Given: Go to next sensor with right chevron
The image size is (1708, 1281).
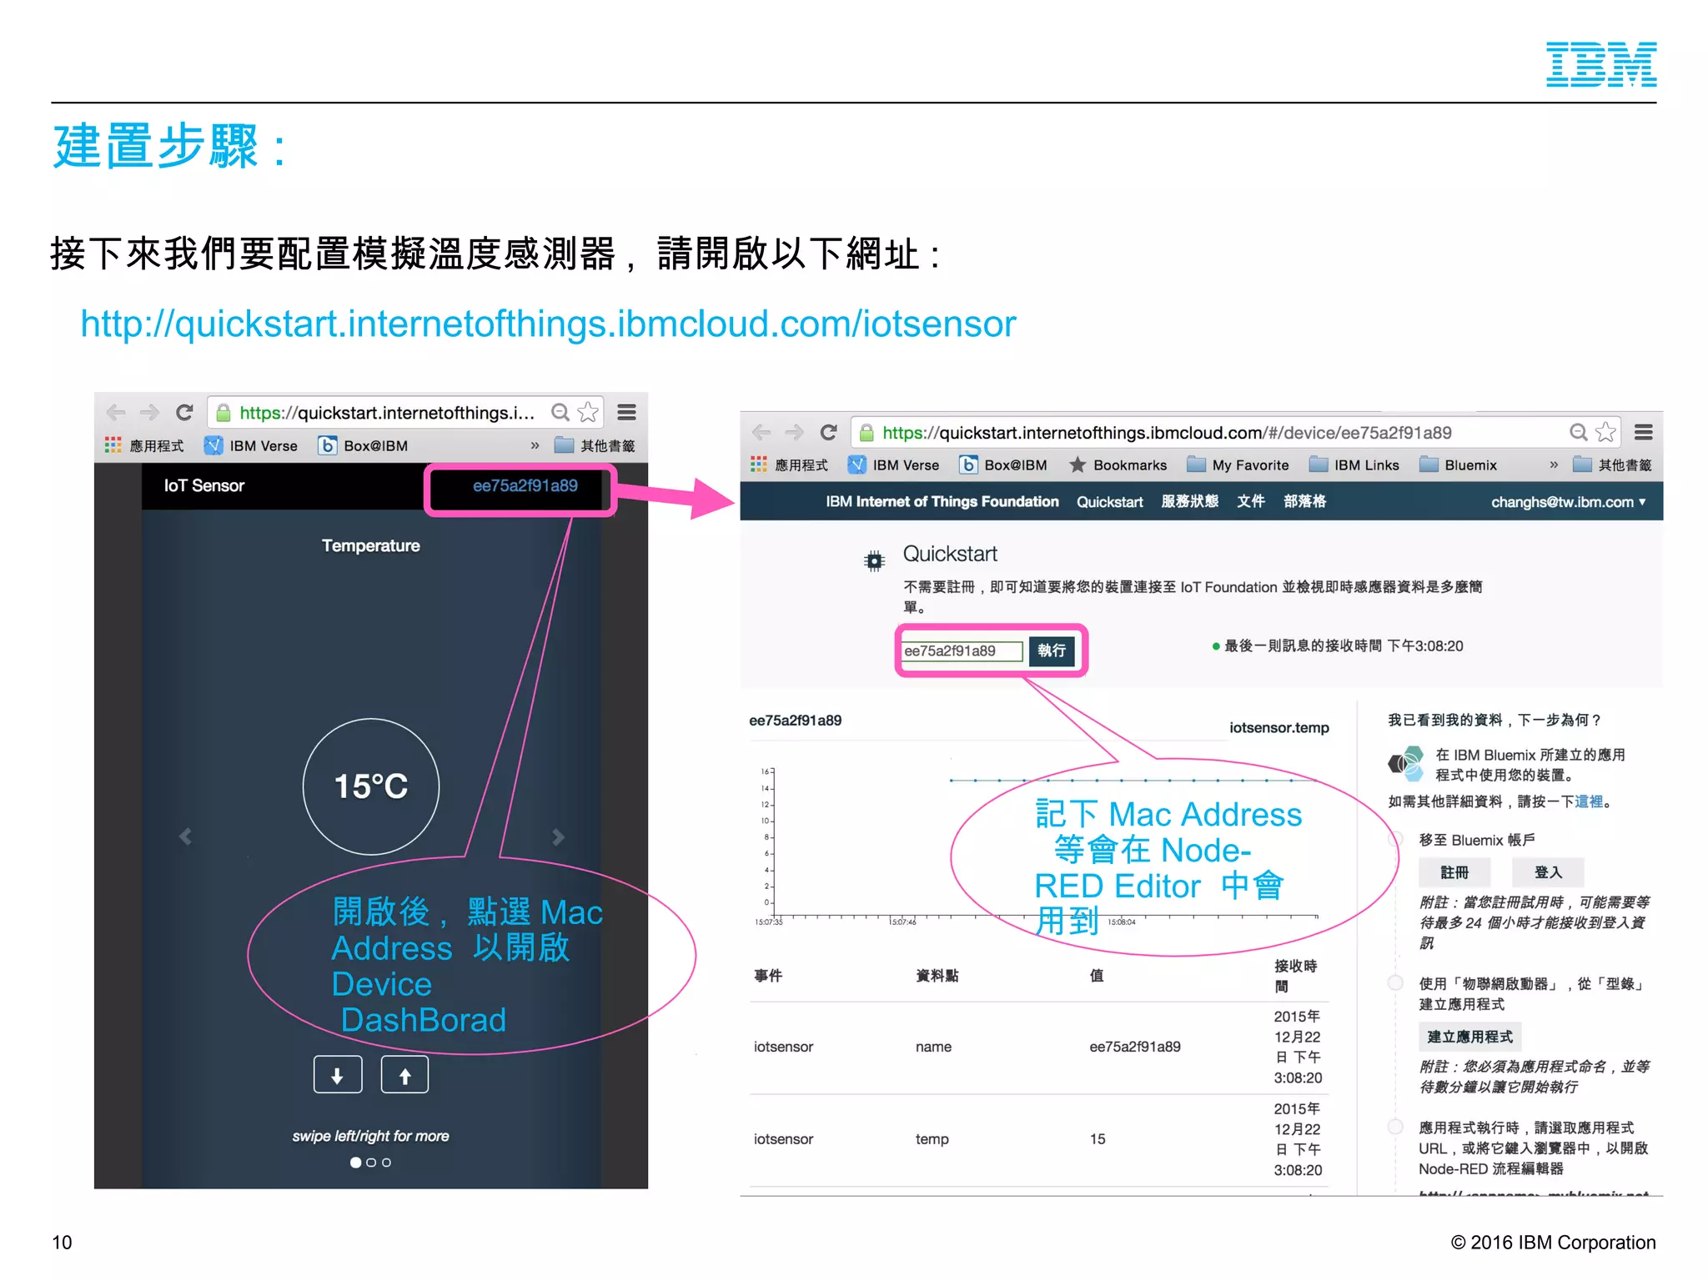Looking at the screenshot, I should (x=558, y=836).
